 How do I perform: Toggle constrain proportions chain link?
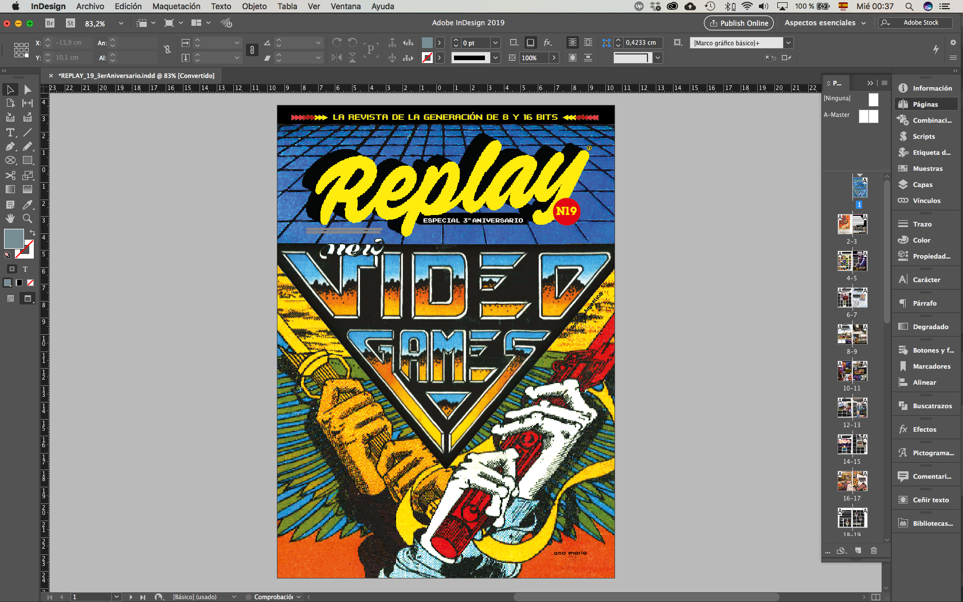point(167,50)
